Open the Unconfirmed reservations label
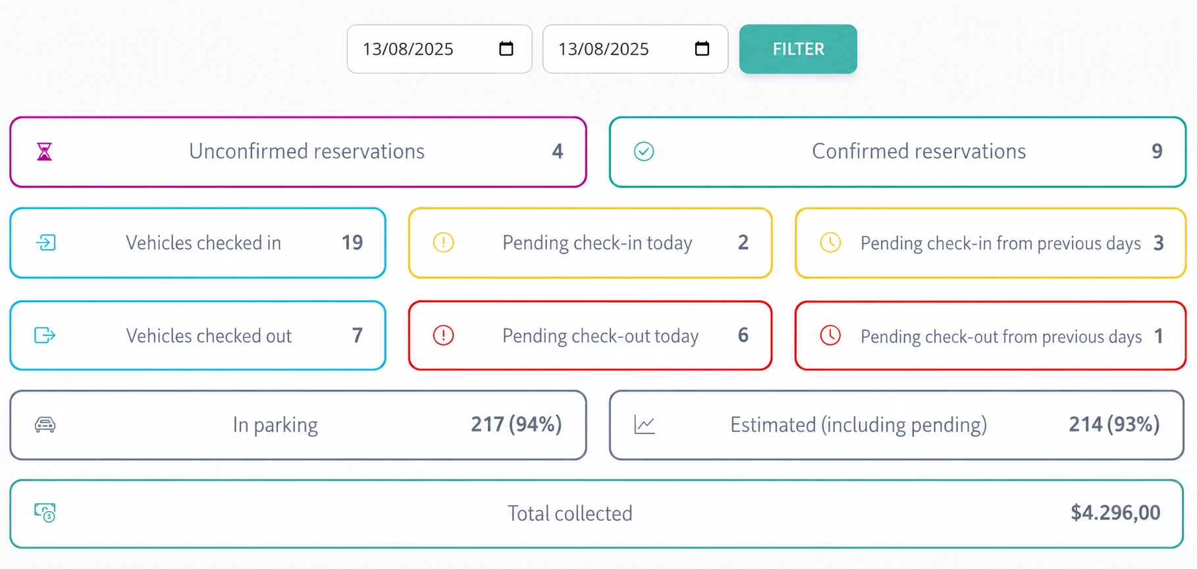Image resolution: width=1197 pixels, height=569 pixels. 307,152
